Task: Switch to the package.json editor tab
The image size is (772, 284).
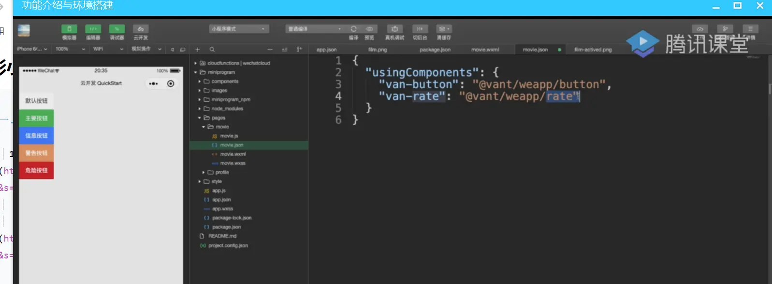Action: [435, 50]
